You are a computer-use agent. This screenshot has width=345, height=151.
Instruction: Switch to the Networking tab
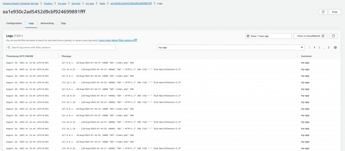coord(47,23)
